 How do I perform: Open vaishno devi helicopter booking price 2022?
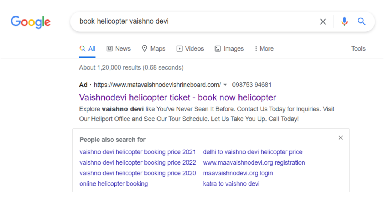(138, 162)
